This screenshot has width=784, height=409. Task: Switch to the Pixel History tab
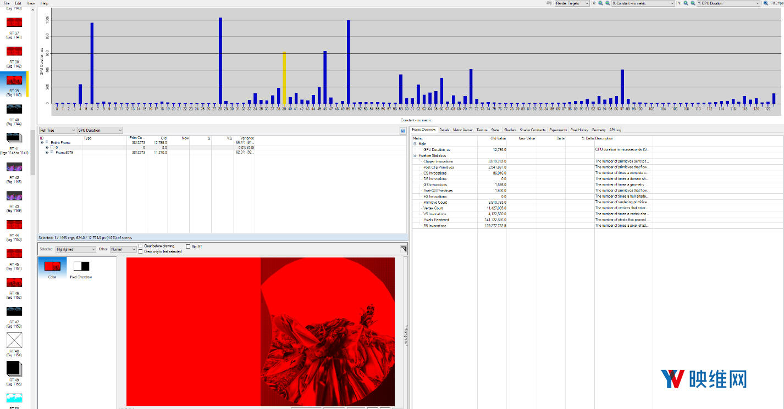click(x=579, y=130)
